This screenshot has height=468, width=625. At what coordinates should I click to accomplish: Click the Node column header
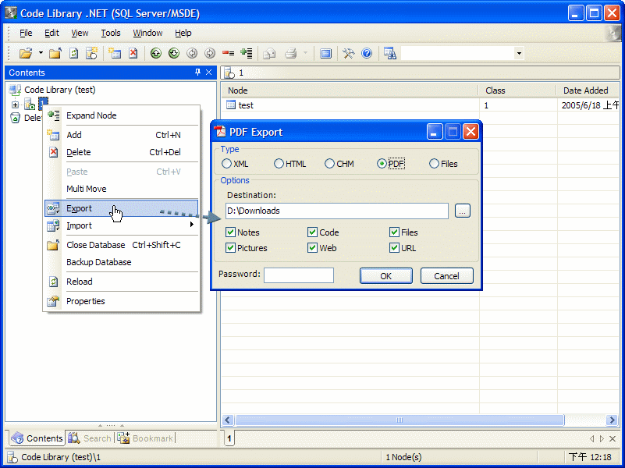pyautogui.click(x=350, y=90)
